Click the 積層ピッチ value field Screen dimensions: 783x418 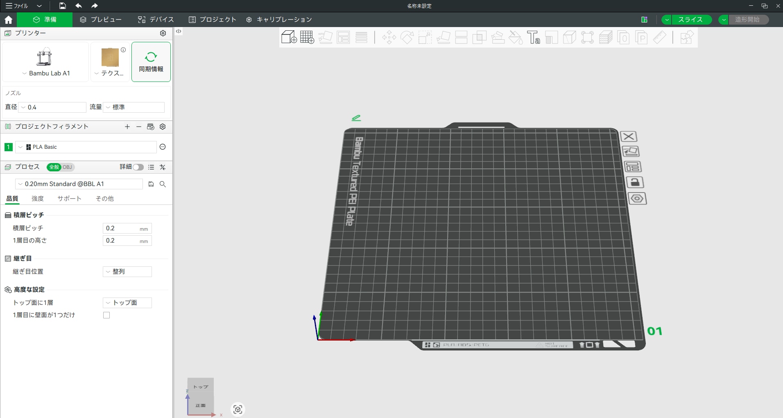[x=121, y=228]
